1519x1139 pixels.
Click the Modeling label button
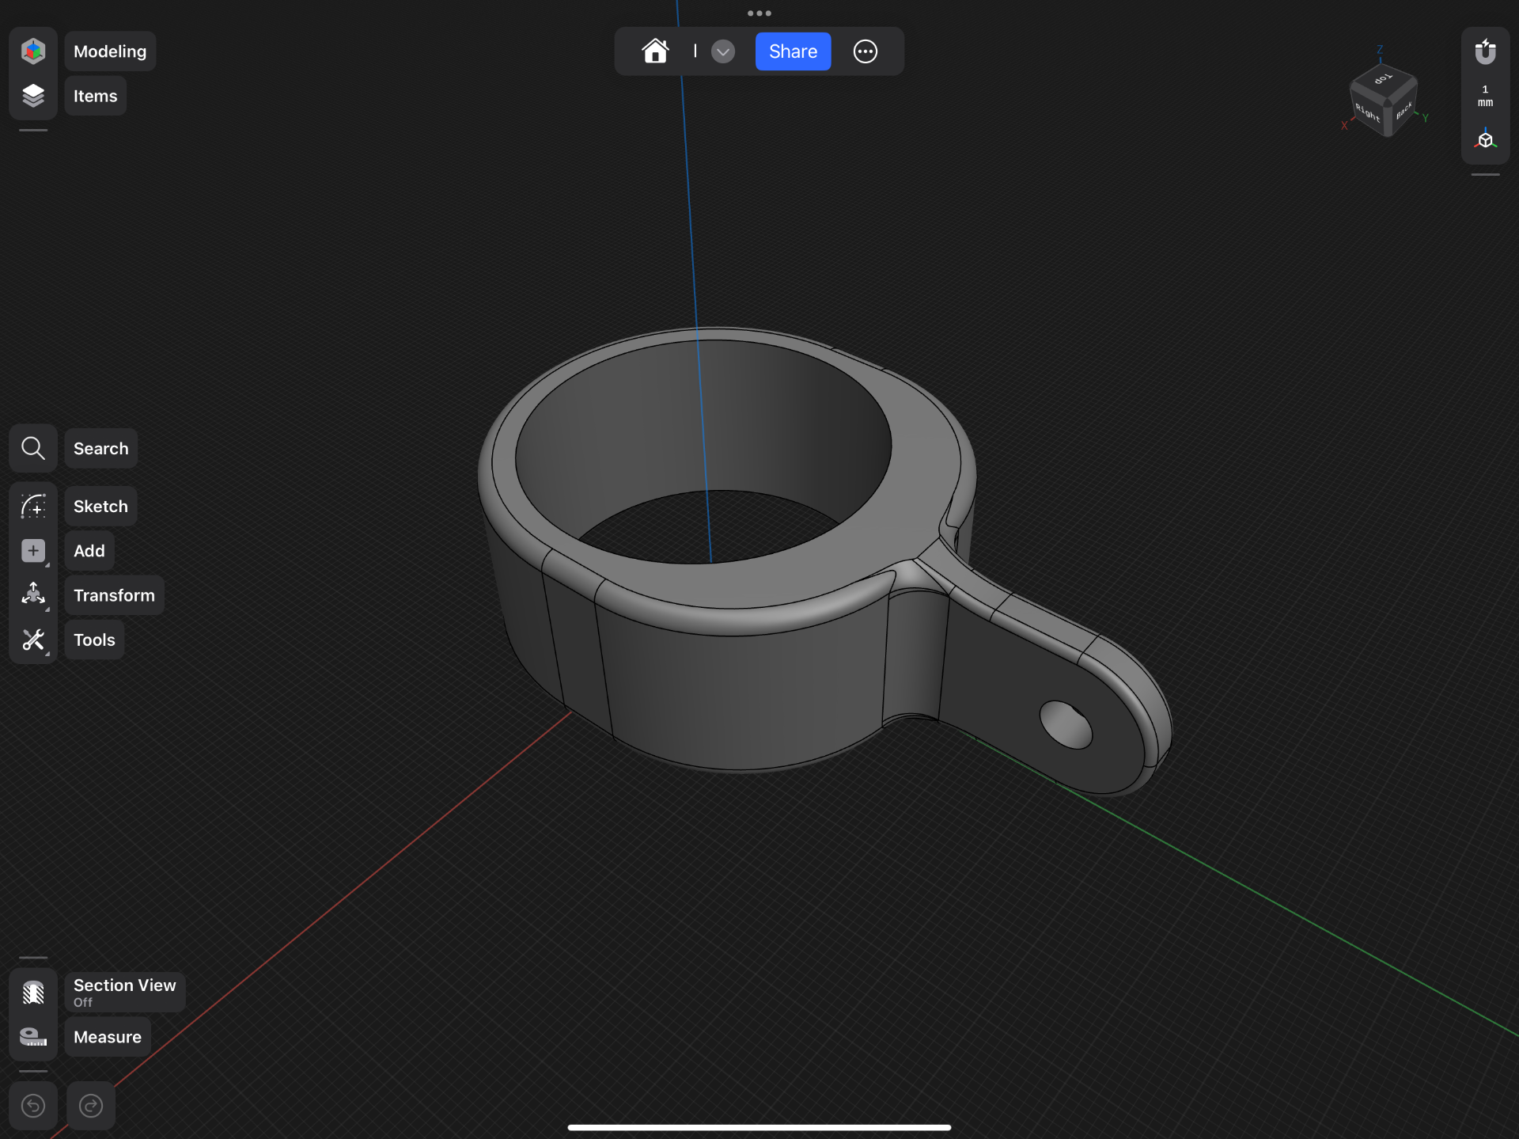coord(110,51)
